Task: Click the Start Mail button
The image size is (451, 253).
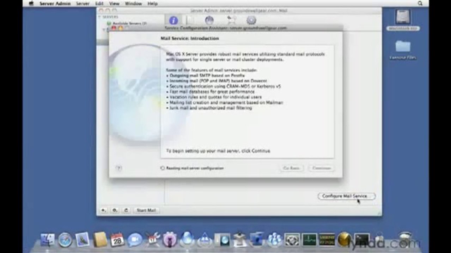Action: pos(146,210)
